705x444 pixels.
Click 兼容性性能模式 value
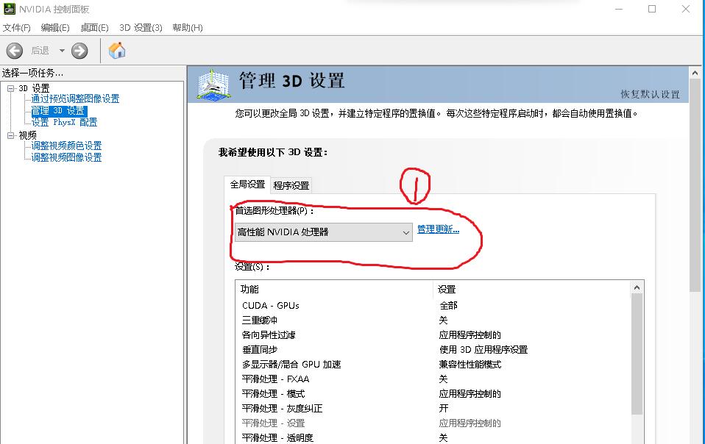pos(470,364)
